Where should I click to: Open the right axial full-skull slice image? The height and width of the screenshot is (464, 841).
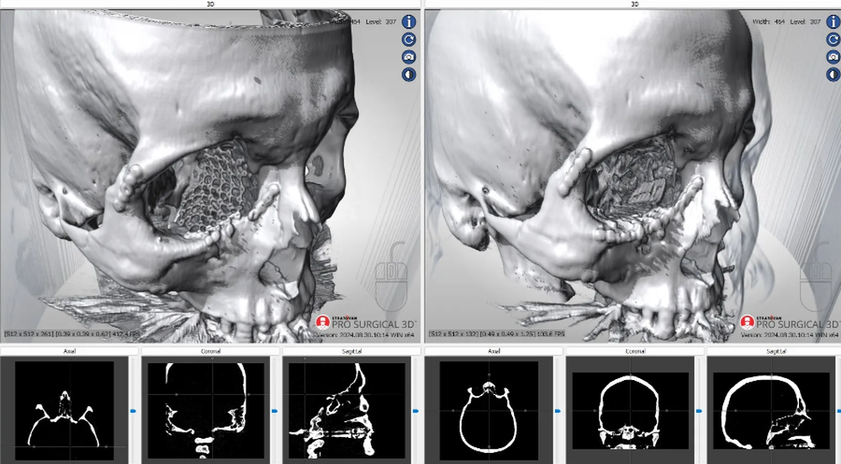click(489, 410)
